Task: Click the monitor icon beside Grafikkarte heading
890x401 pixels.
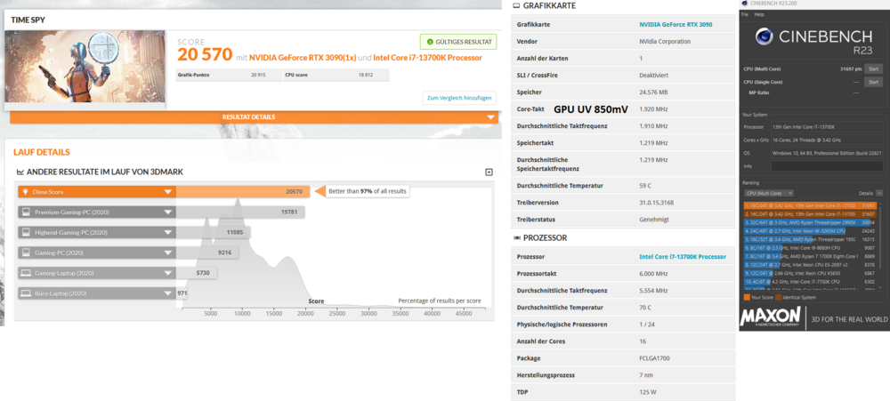Action: 516,5
